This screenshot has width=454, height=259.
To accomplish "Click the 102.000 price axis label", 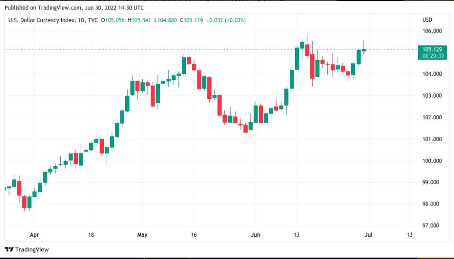I will click(432, 117).
